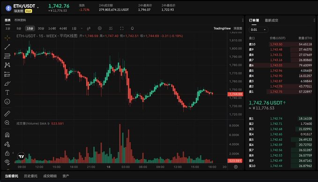318x182 pixels.
Task: Click the 24h high value 1,796.07
Action: coord(144,10)
